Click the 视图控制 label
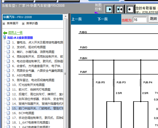158x128 pixels. click(98, 7)
